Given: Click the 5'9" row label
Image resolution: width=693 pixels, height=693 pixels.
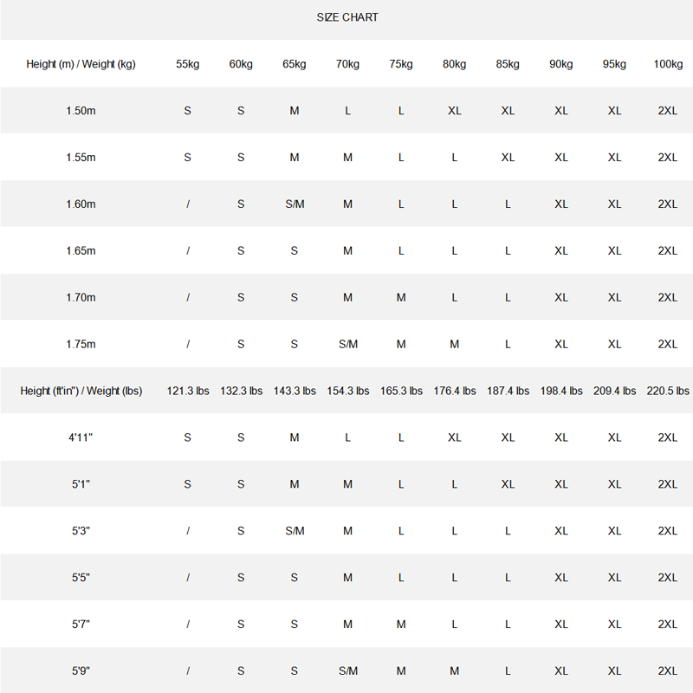Looking at the screenshot, I should click(81, 670).
